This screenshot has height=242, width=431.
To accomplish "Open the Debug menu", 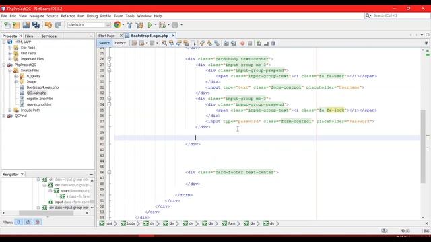I will coord(92,16).
